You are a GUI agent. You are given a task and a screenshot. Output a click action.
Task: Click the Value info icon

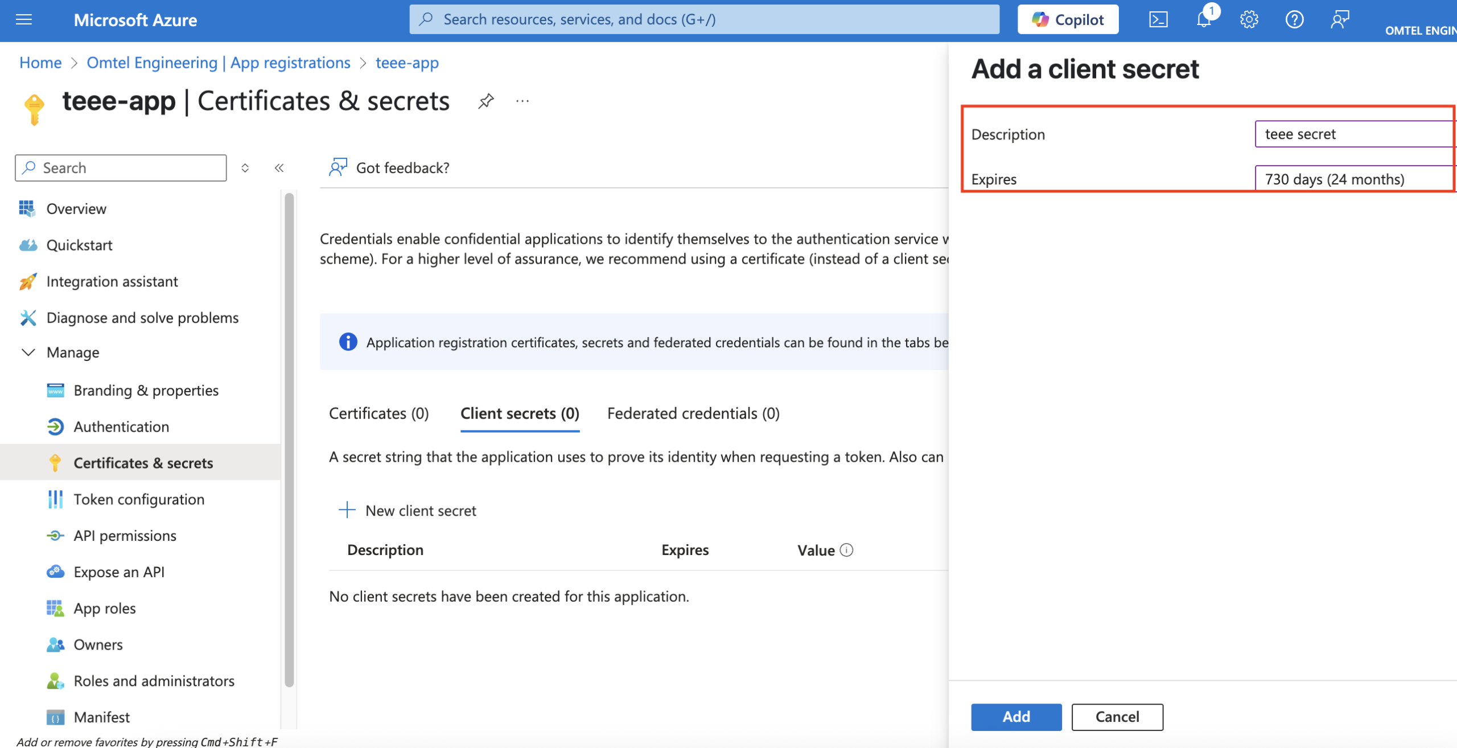[x=846, y=550]
